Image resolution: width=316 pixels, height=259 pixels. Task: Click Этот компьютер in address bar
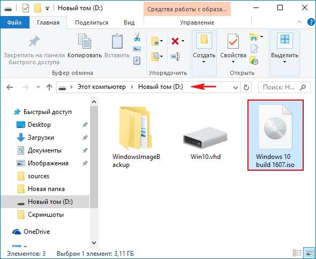[102, 87]
